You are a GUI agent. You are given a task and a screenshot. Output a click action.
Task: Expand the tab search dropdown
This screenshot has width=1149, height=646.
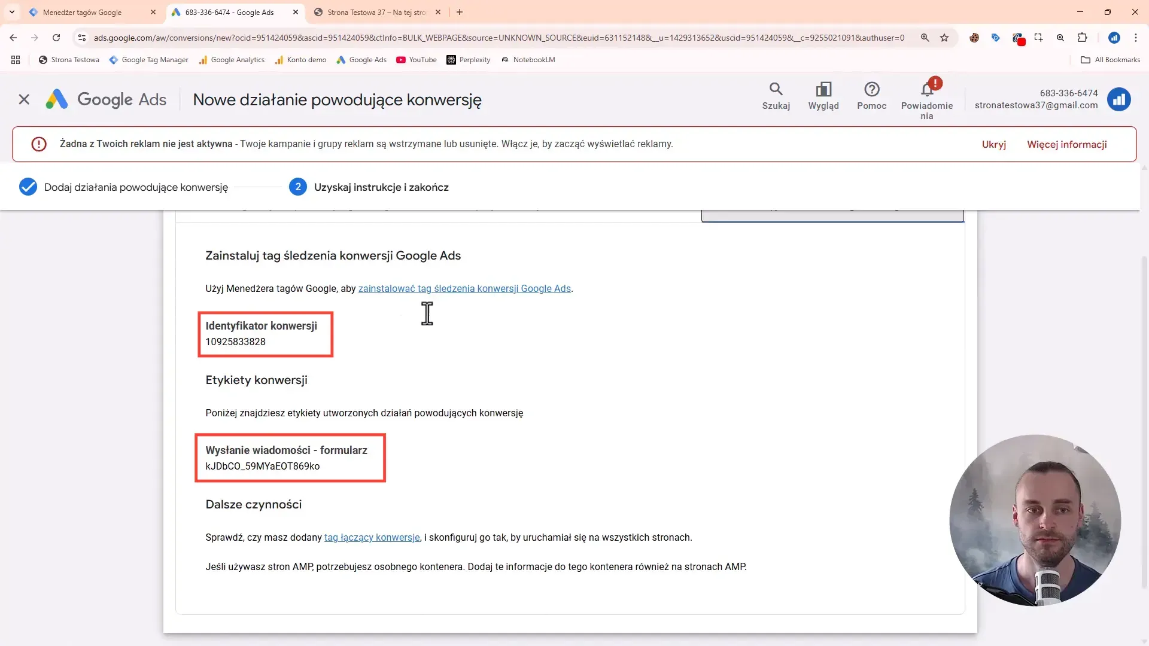(12, 12)
